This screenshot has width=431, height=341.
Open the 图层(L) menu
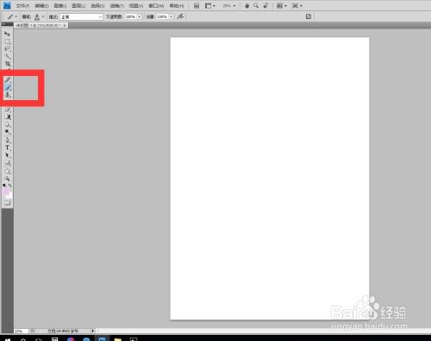[x=78, y=6]
